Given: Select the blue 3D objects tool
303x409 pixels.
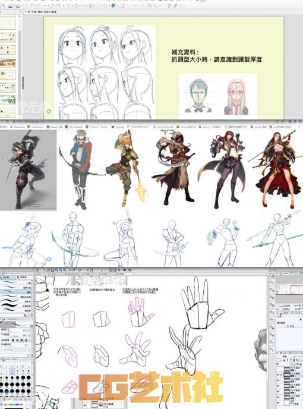Looking at the screenshot, I should coord(113,6).
